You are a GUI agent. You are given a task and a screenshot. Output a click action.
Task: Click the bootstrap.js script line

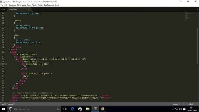click(x=61, y=98)
